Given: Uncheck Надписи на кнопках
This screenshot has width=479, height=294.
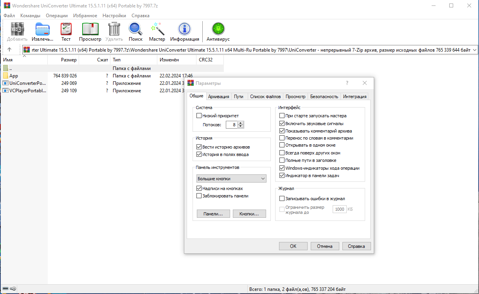Looking at the screenshot, I should pyautogui.click(x=199, y=188).
